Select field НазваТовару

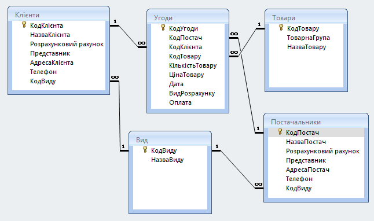306,47
